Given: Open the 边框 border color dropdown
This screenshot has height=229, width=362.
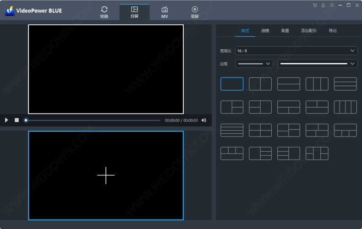Looking at the screenshot, I should (318, 64).
